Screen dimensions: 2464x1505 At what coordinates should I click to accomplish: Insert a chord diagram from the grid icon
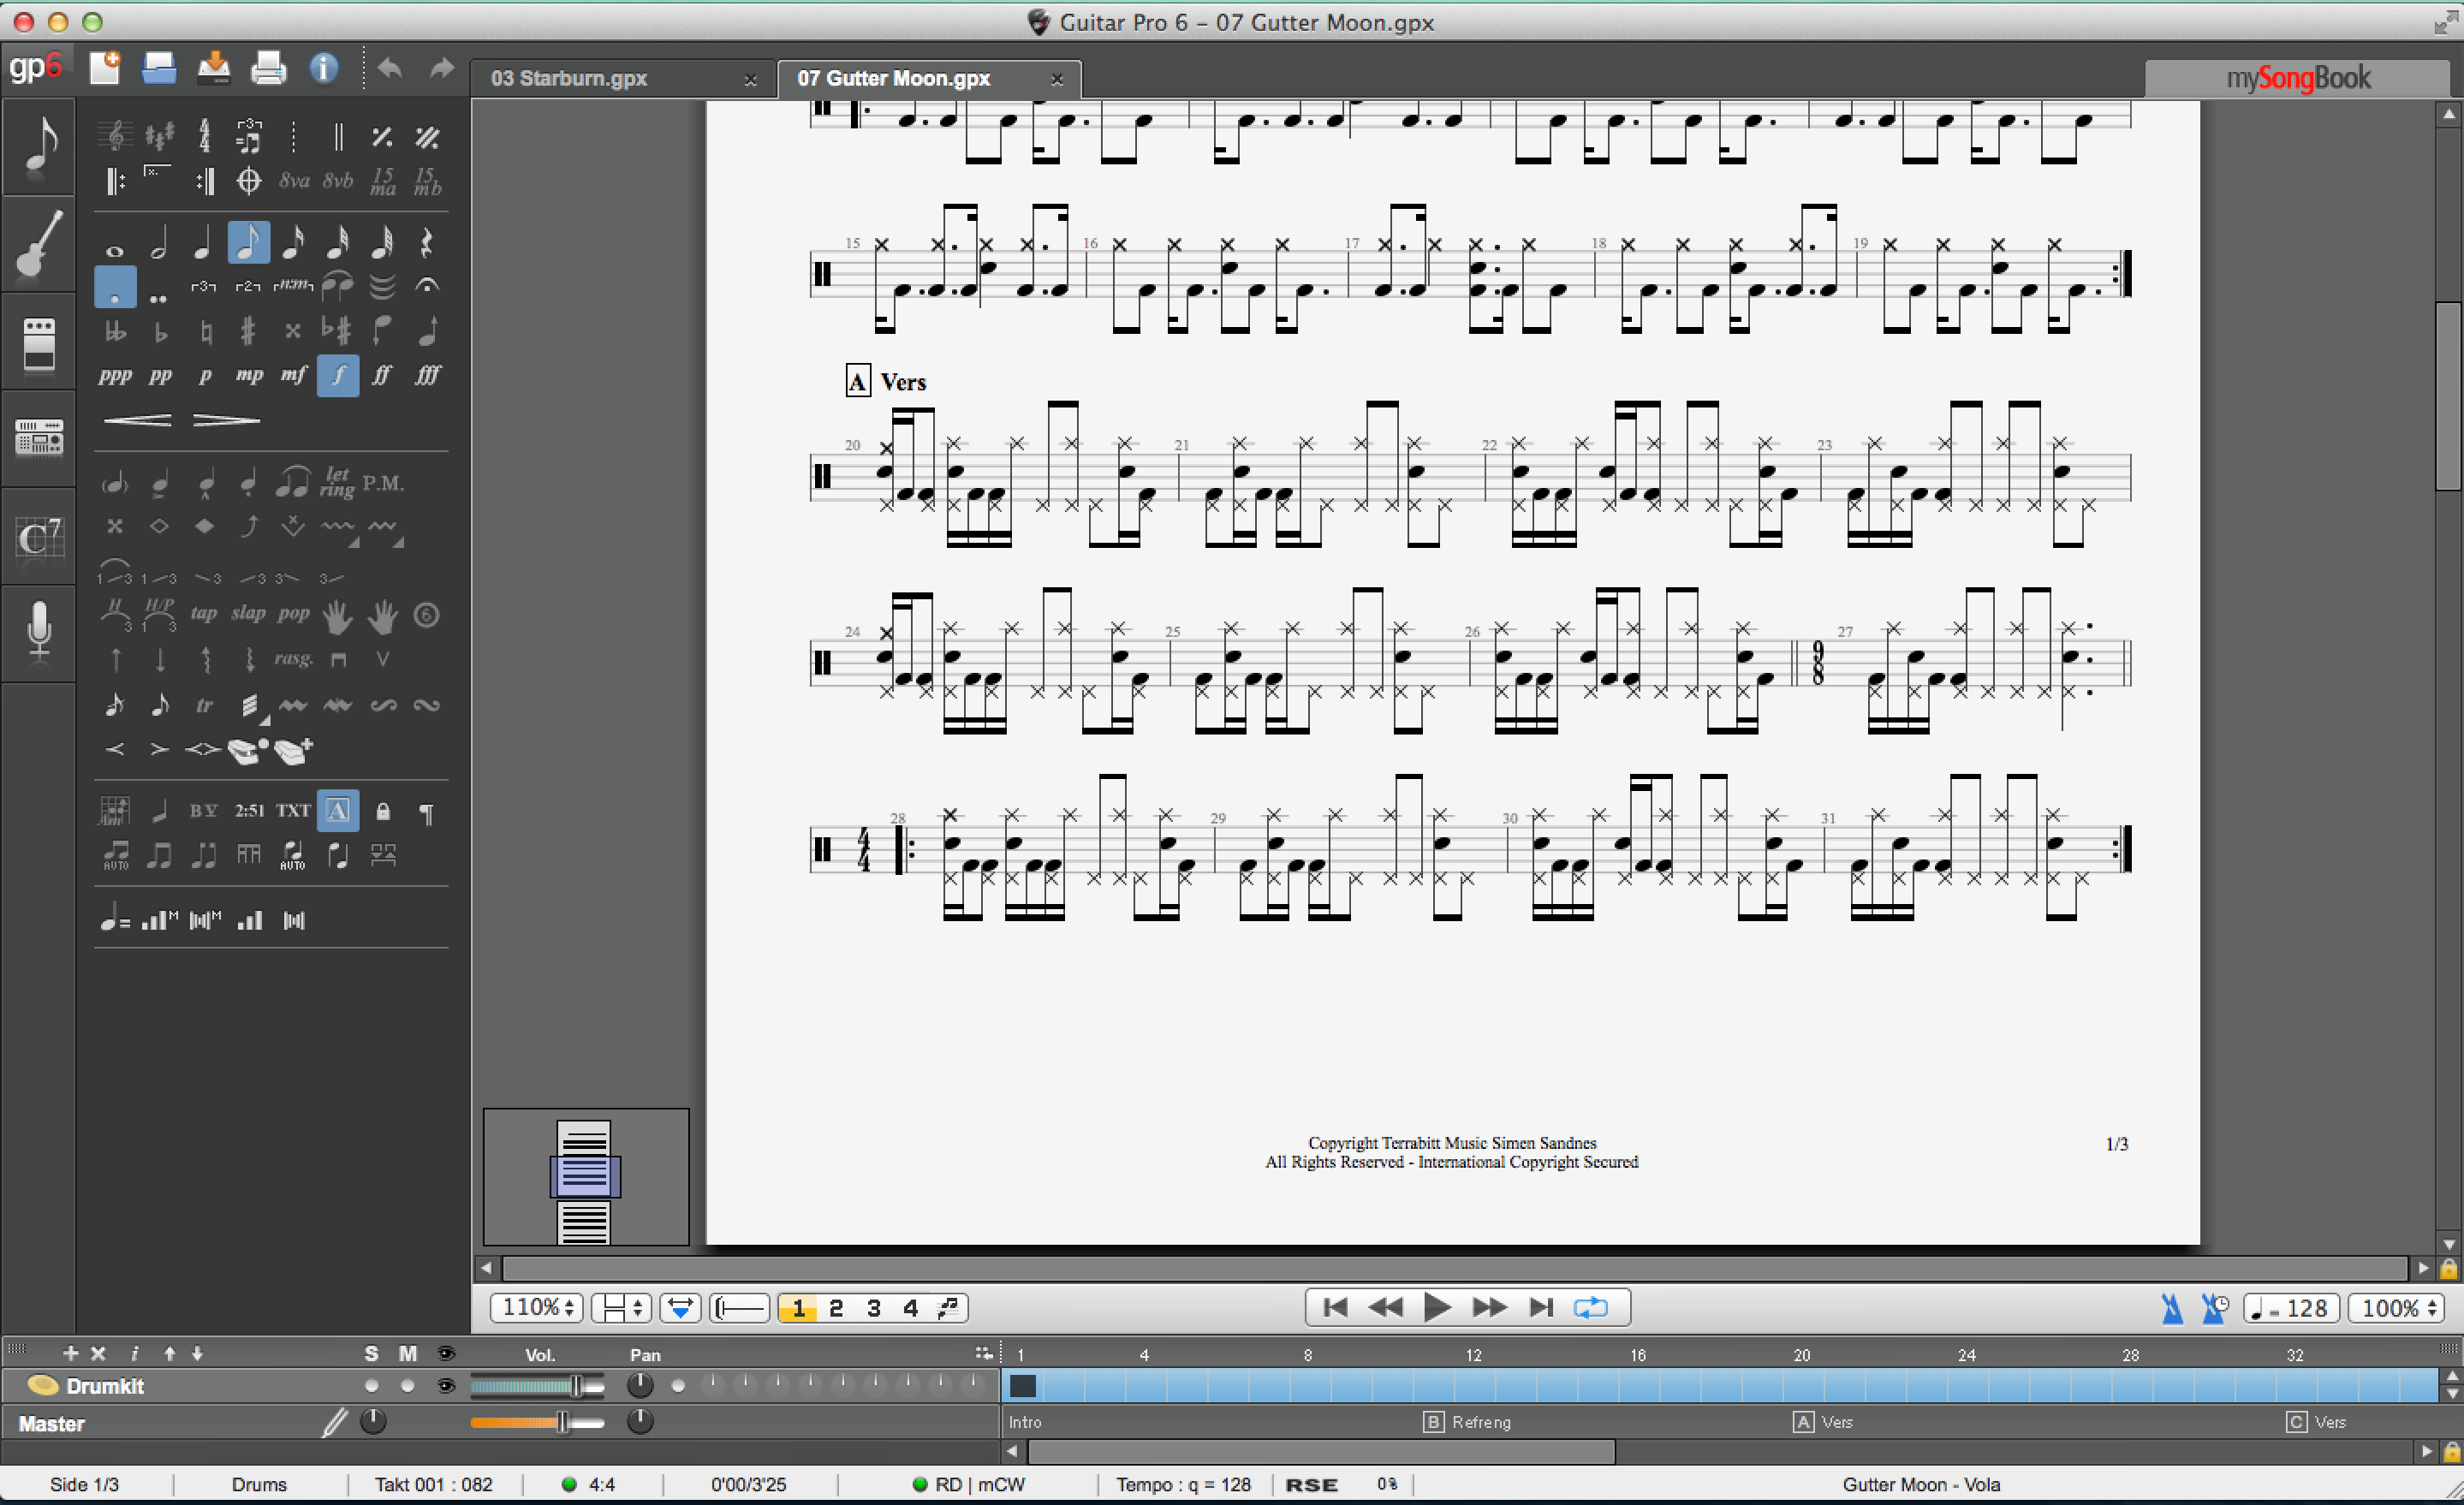pyautogui.click(x=114, y=811)
